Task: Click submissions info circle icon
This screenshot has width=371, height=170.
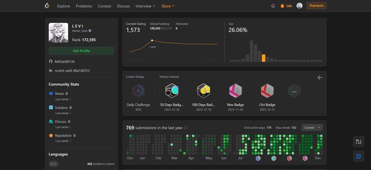Action: [x=185, y=128]
